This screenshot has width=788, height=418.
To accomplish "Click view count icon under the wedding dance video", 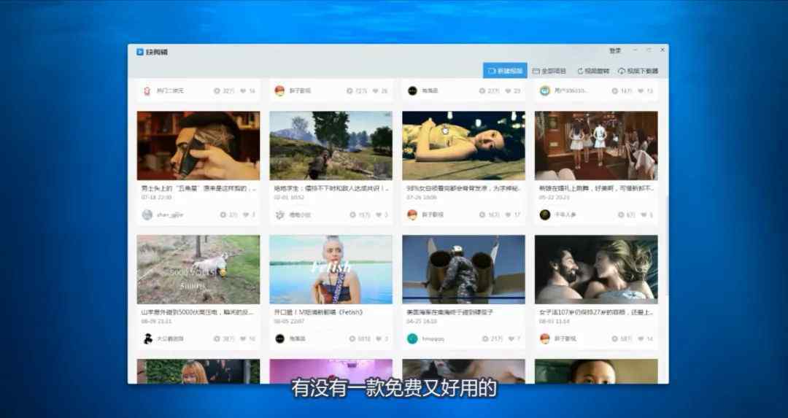I will (x=621, y=214).
